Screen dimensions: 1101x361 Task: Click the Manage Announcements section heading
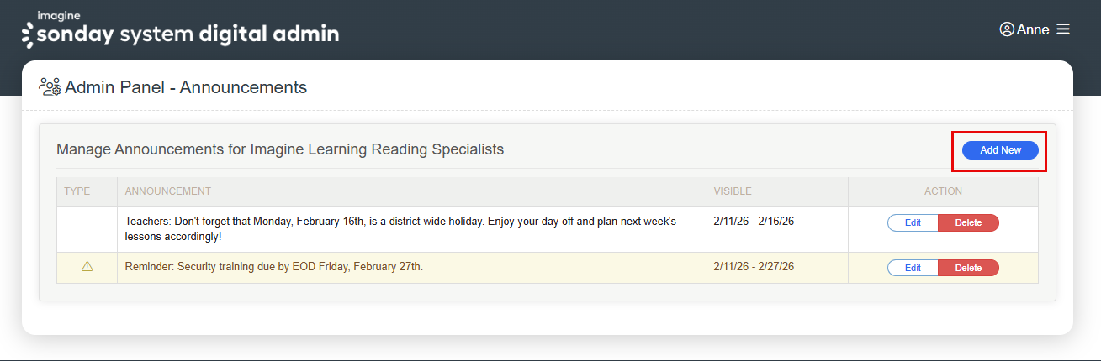pyautogui.click(x=280, y=149)
